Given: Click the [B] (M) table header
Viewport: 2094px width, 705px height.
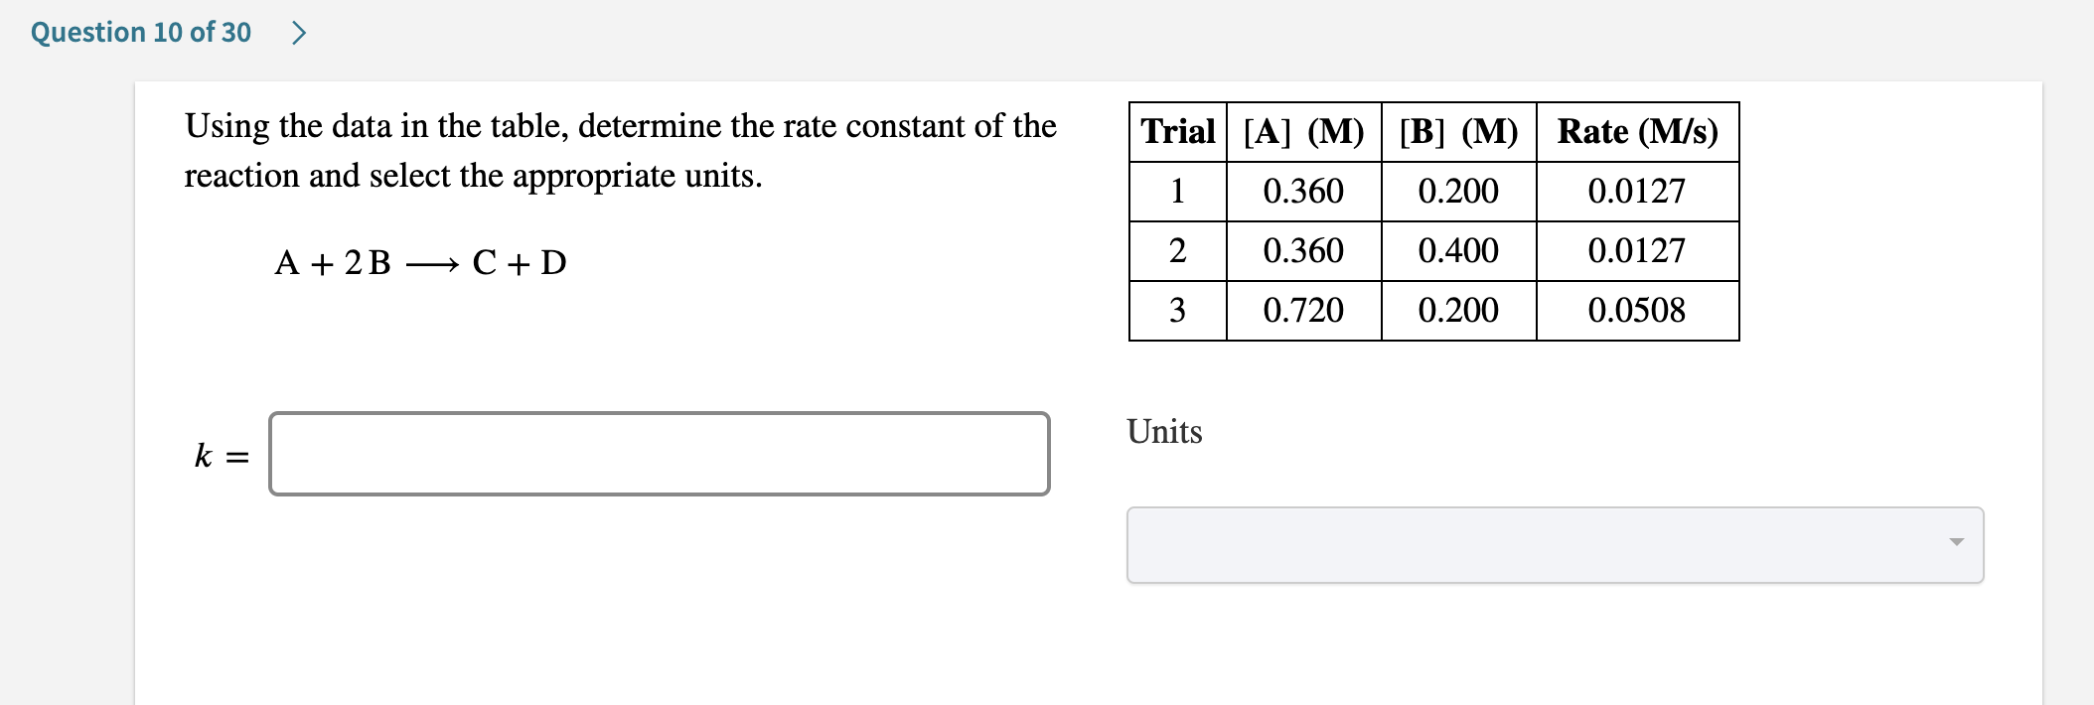Looking at the screenshot, I should (x=1457, y=130).
